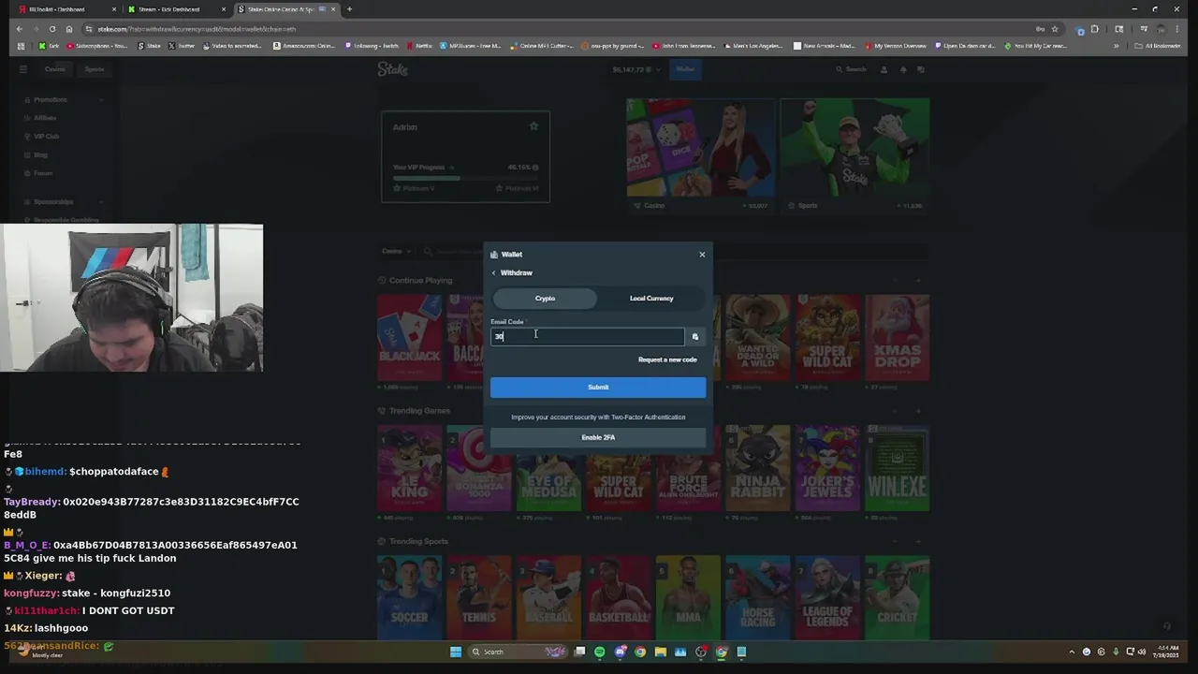
Task: Select the Crypto tab
Action: tap(545, 299)
